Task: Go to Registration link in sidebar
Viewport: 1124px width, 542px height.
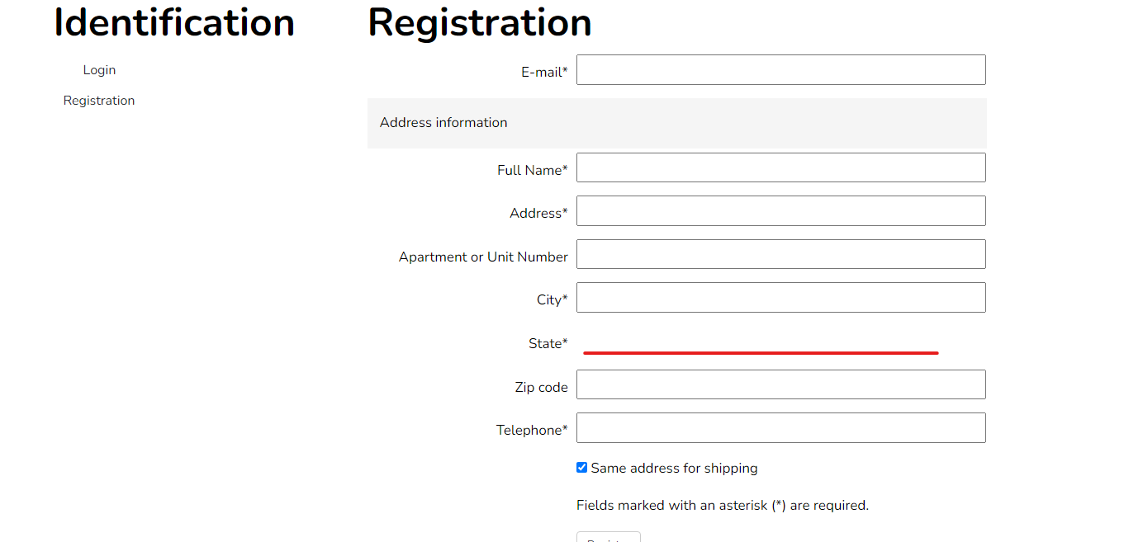Action: pyautogui.click(x=99, y=101)
